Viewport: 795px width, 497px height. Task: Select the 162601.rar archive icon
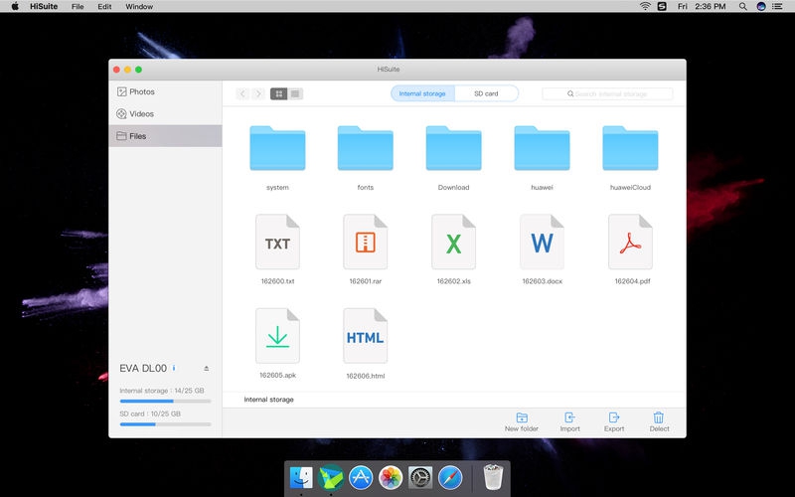coord(365,242)
